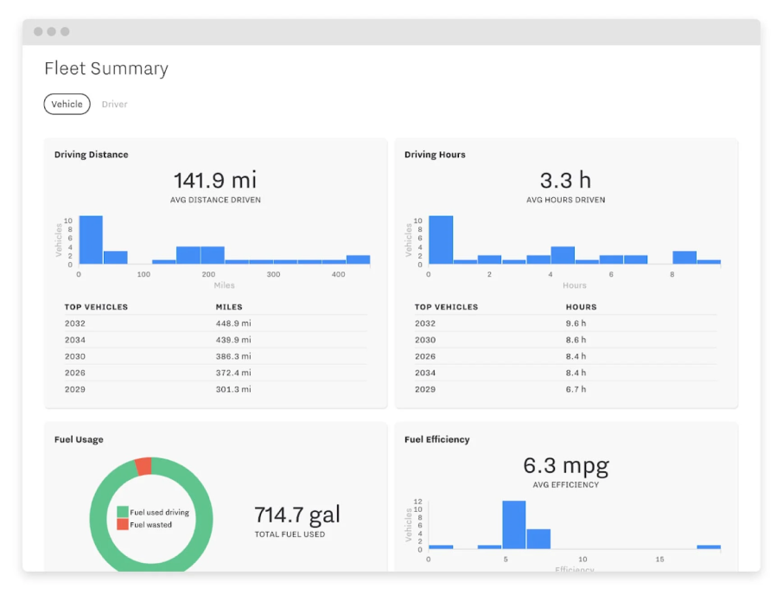Switch to the Driver tab
This screenshot has width=783, height=595.
pos(114,104)
